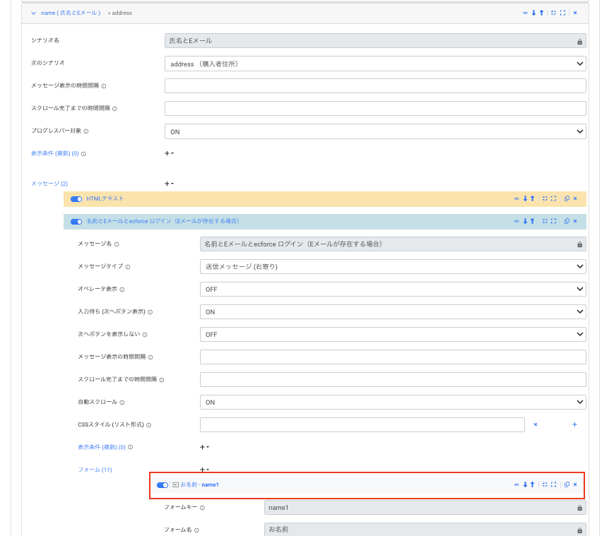Toggle the お名前 - name1 form switch

pos(163,484)
